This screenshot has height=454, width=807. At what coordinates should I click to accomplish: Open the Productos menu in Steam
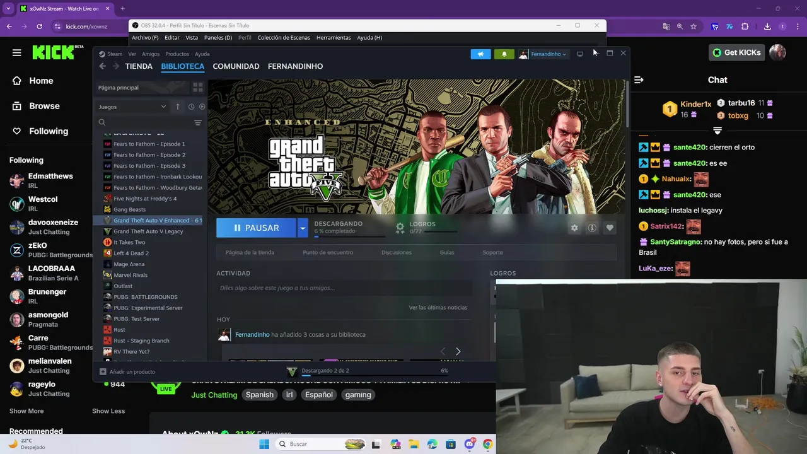pyautogui.click(x=177, y=54)
